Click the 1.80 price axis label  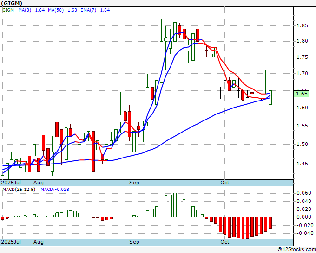[x=302, y=41]
